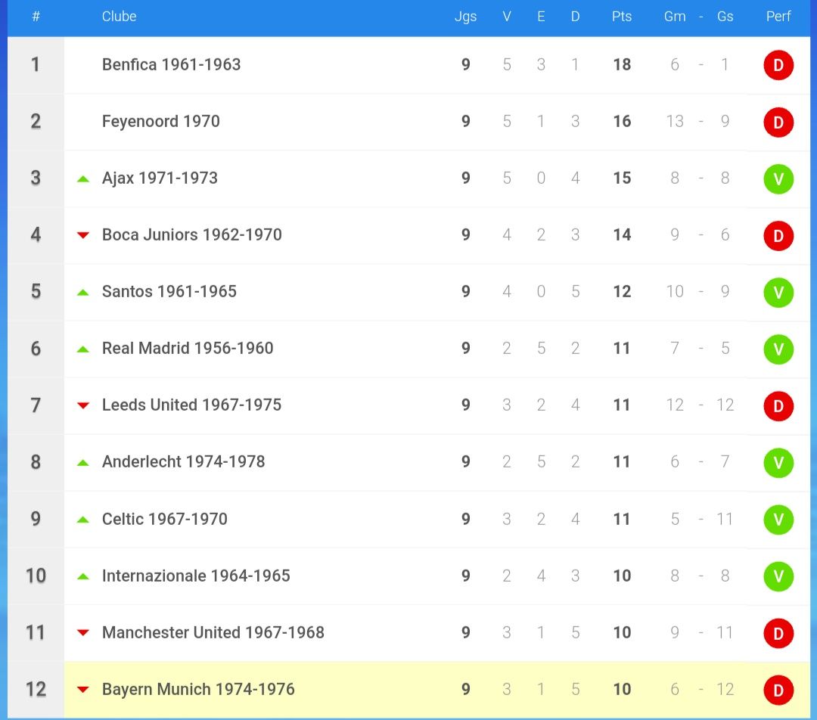
Task: Click Ajax's green V performance badge
Action: point(778,178)
